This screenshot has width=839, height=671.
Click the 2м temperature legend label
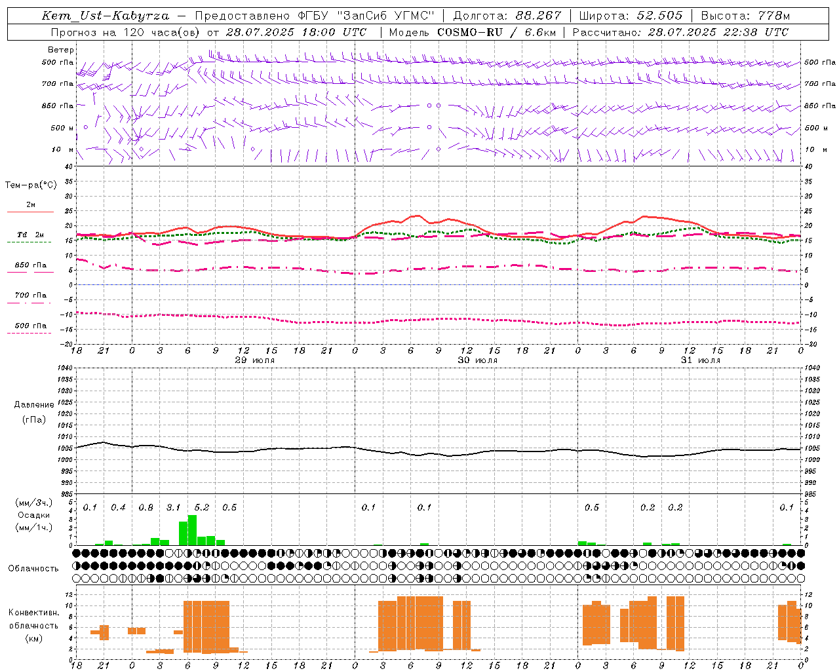pos(31,204)
